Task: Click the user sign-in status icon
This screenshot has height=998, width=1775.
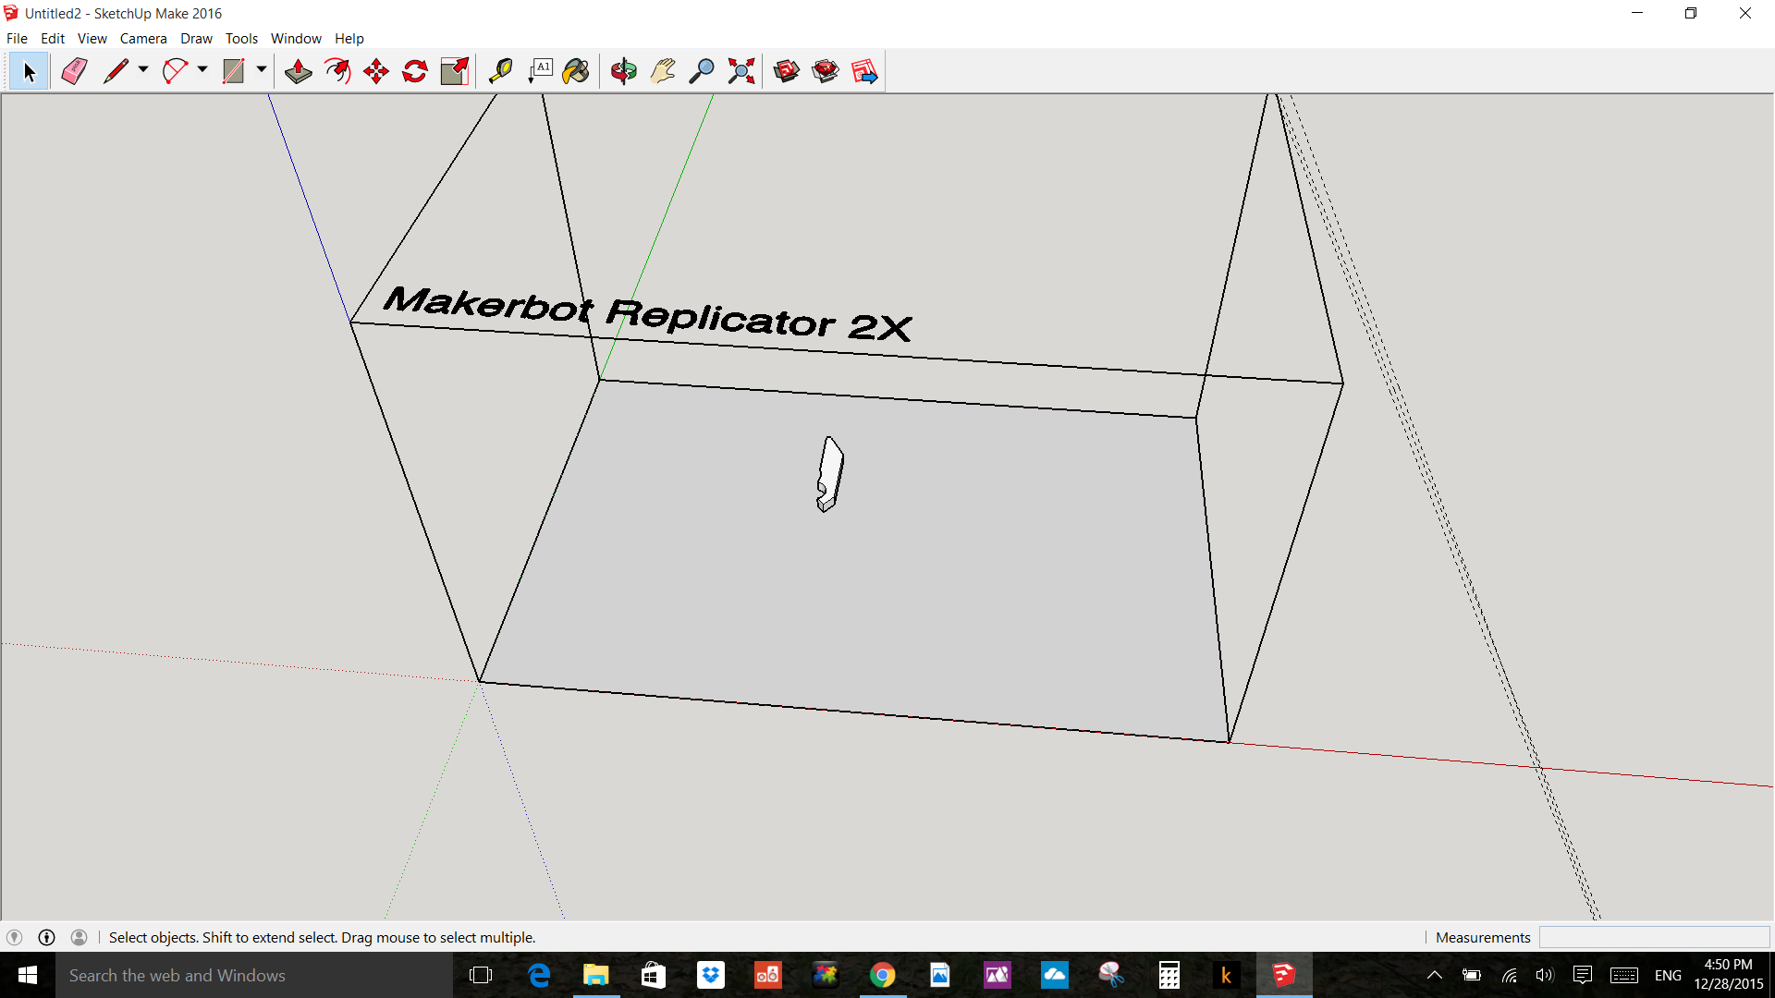Action: point(80,937)
